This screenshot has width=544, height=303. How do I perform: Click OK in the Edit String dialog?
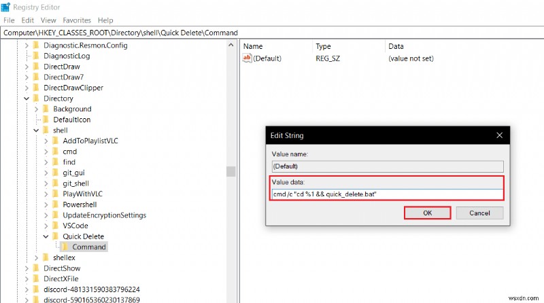(x=428, y=213)
